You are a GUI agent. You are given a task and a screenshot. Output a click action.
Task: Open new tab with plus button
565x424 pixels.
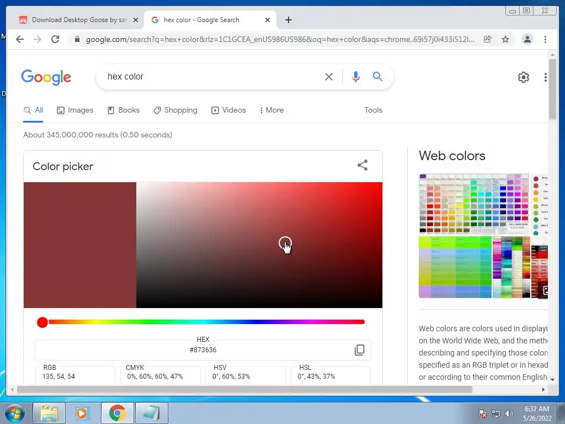point(288,20)
